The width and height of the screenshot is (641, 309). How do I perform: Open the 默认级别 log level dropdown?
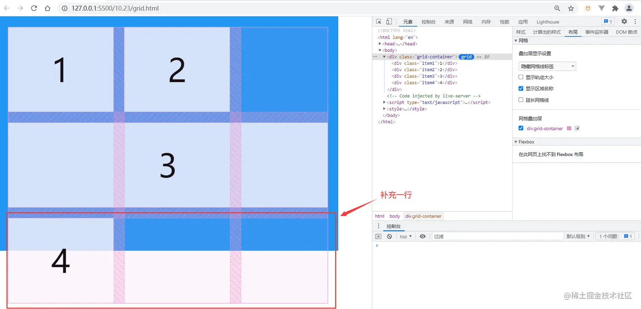coord(578,237)
